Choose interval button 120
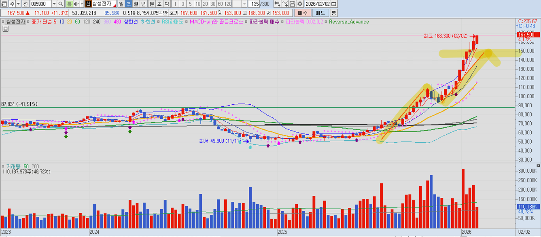This screenshot has width=541, height=237. coord(228,4)
